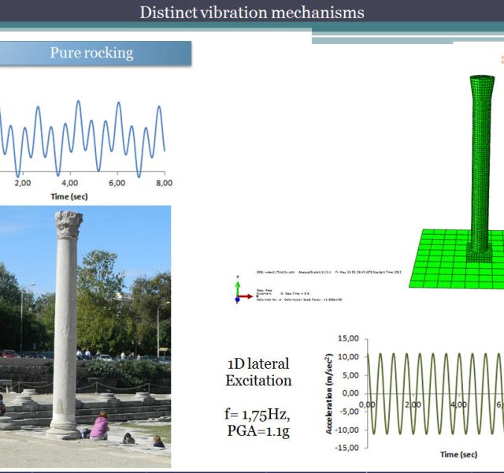Click the blue rocking response waveform chart
This screenshot has height=473, width=504.
[x=83, y=139]
